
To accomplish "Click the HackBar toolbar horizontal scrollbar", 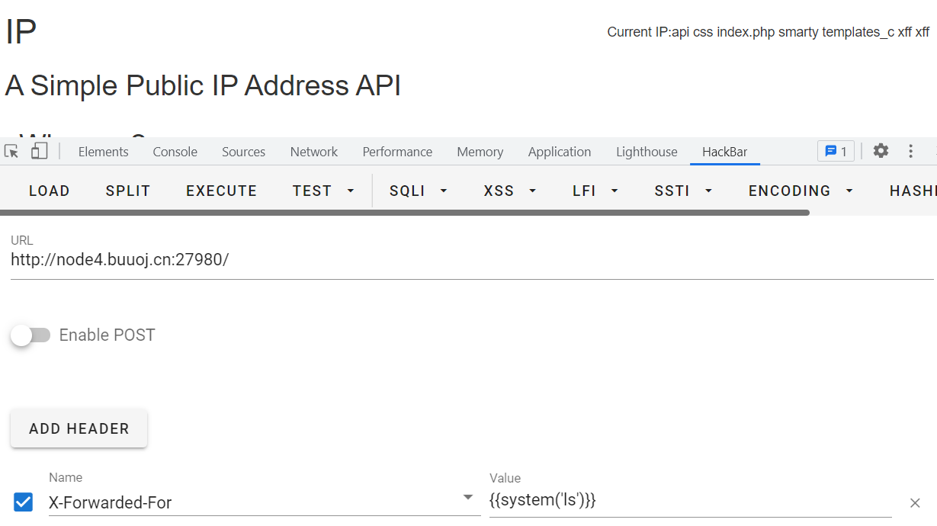I will [x=405, y=213].
